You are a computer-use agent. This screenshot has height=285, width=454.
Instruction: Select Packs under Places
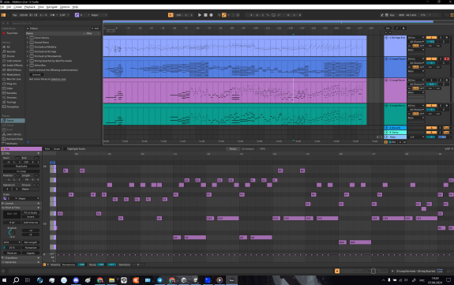pyautogui.click(x=13, y=121)
